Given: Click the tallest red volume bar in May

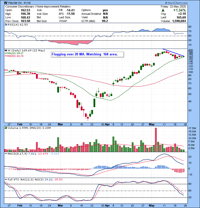Looking at the screenshot, I should [x=156, y=140].
